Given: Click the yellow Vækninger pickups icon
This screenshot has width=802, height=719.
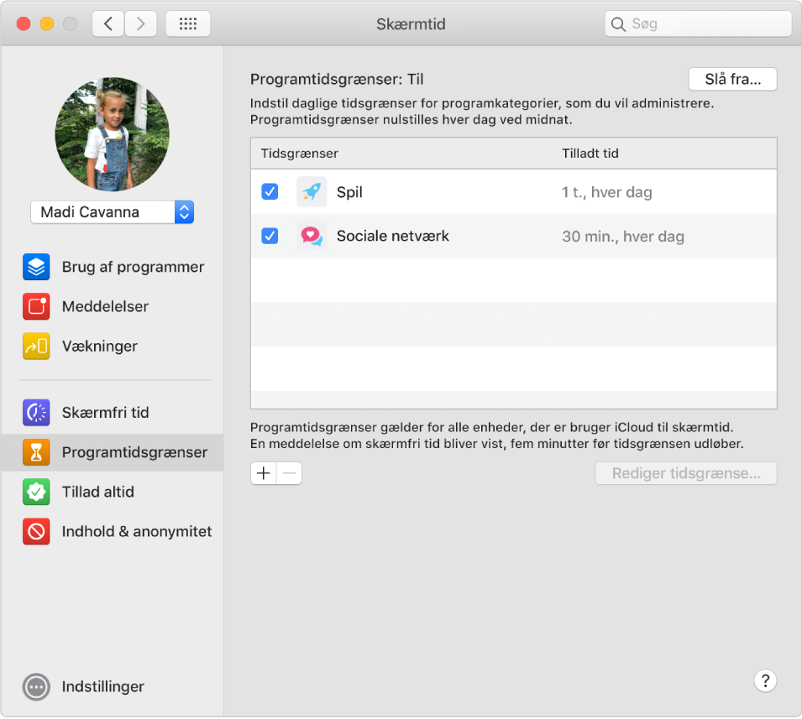Looking at the screenshot, I should pos(36,346).
